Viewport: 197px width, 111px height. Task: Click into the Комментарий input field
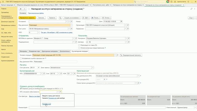point(97,108)
